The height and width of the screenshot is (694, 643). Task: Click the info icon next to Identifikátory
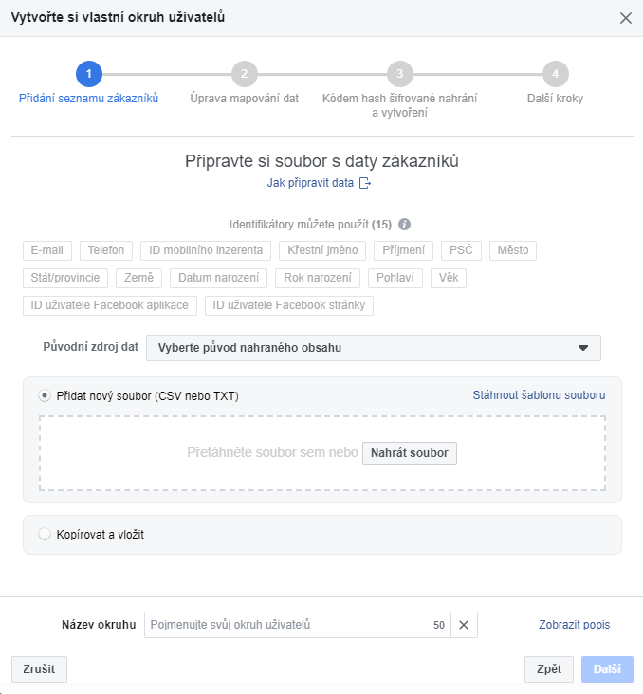[404, 225]
